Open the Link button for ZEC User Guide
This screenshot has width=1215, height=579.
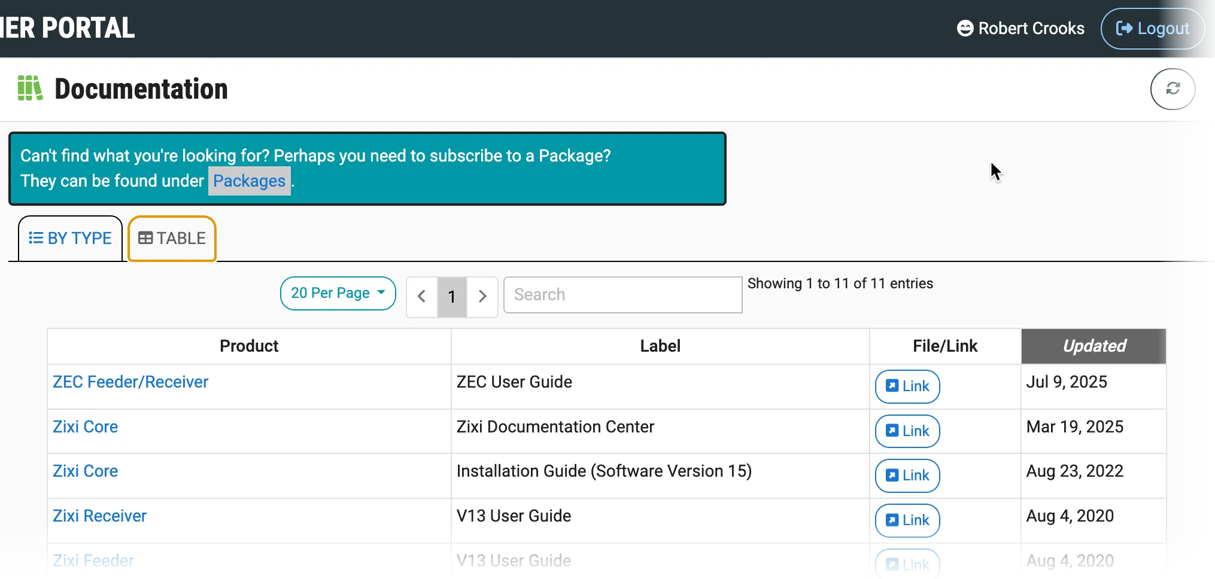click(907, 386)
